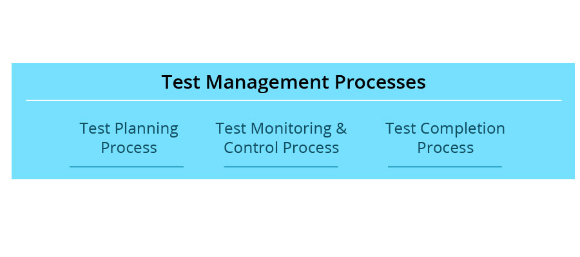Screen dimensions: 580x257
Task: Click the word Process under Test Completion
Action: pyautogui.click(x=445, y=148)
